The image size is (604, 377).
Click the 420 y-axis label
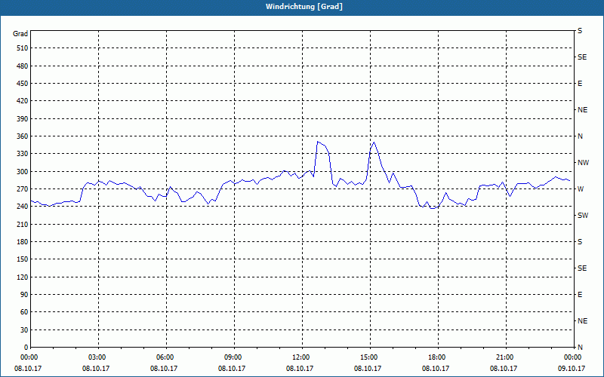(23, 101)
